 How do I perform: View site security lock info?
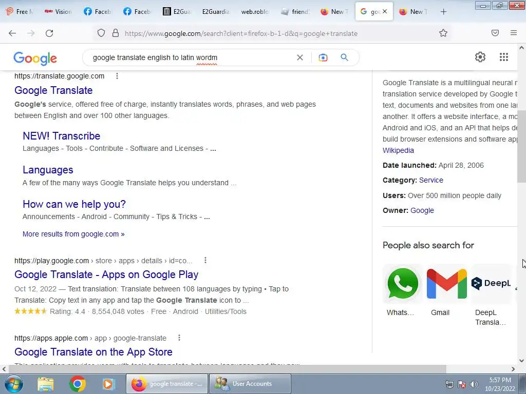[x=116, y=33]
